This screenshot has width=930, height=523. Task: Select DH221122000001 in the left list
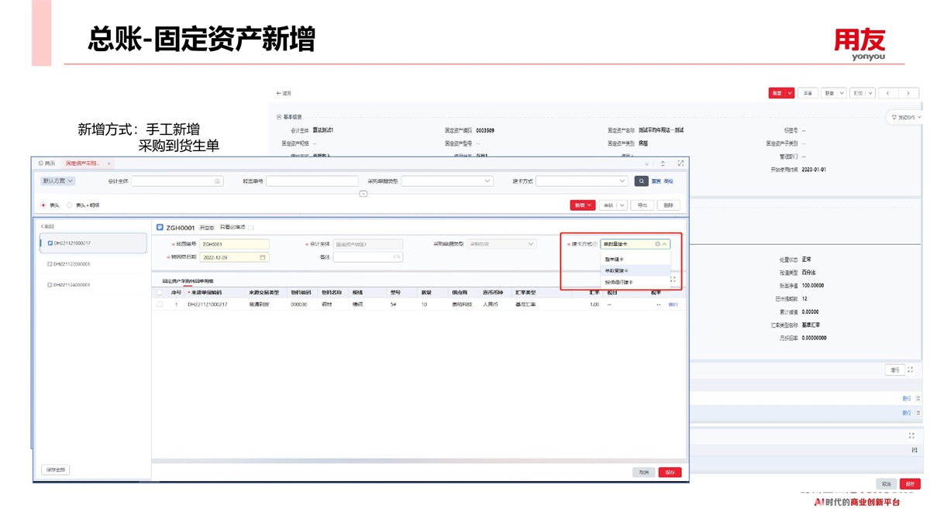click(71, 264)
